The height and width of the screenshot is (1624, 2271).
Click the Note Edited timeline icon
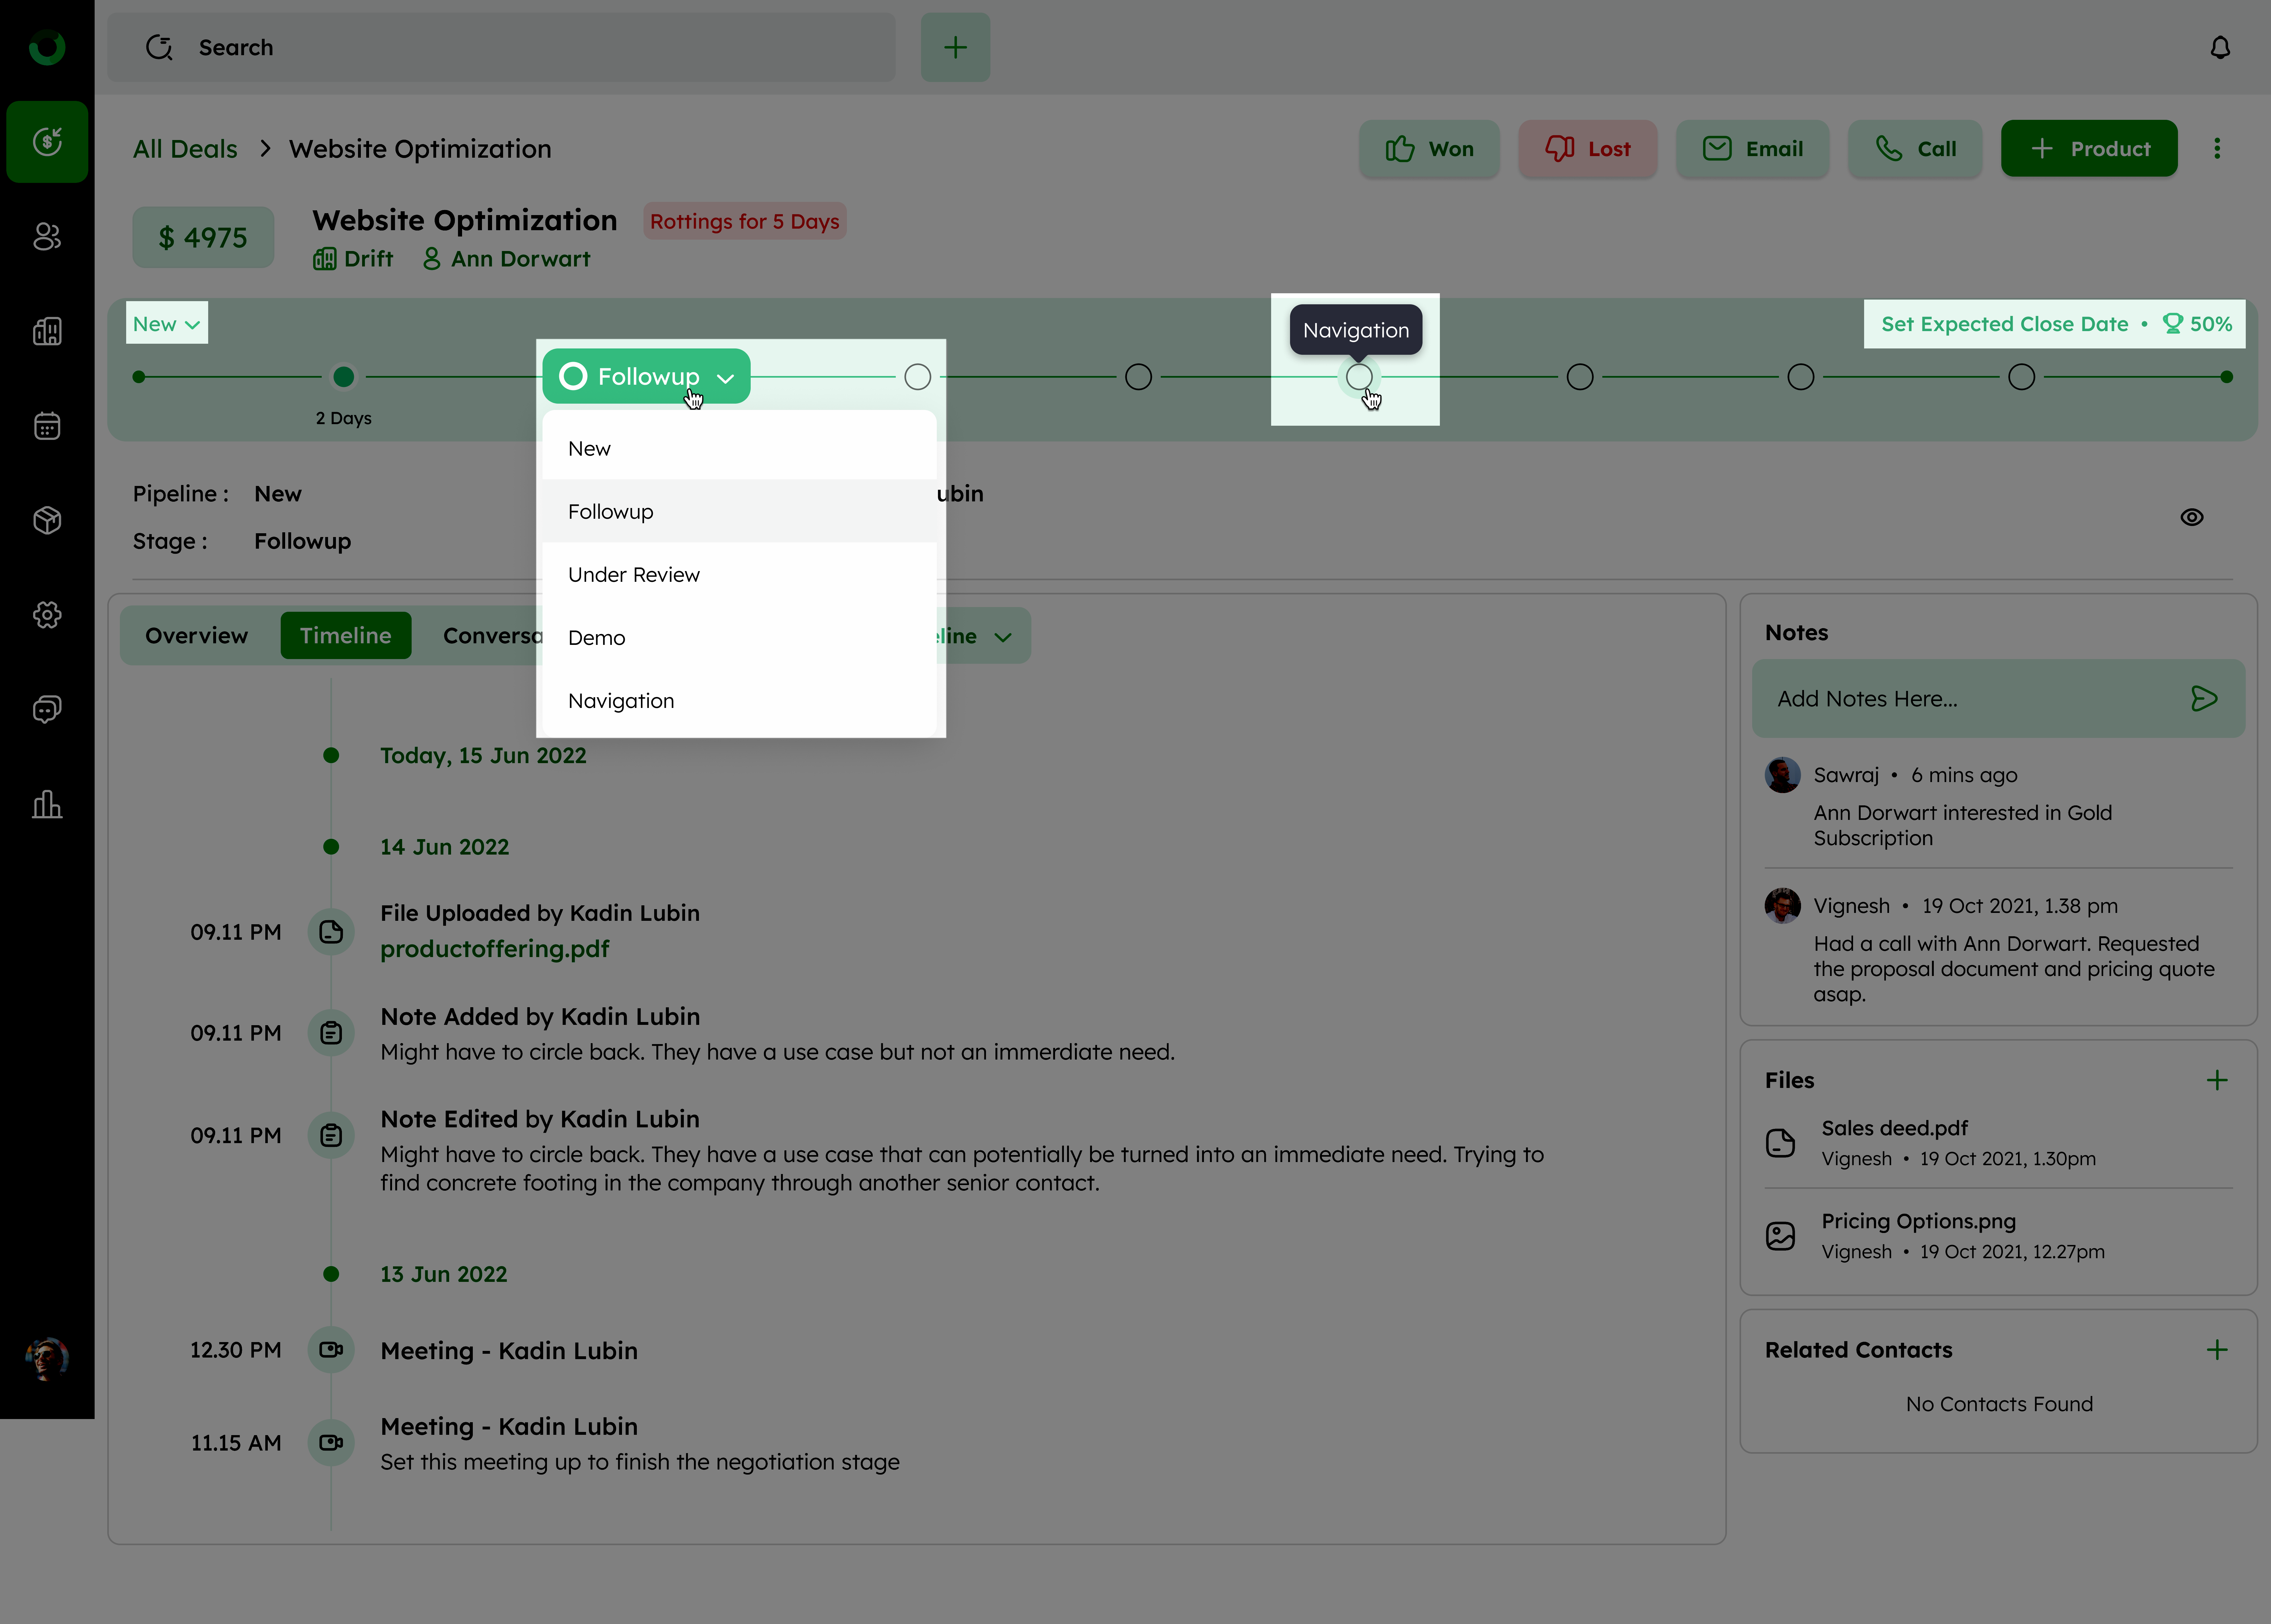tap(331, 1135)
